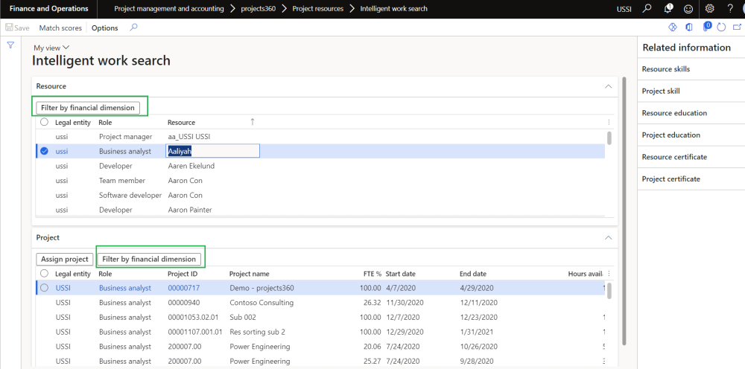745x369 pixels.
Task: Open the Match scores menu
Action: 60,28
